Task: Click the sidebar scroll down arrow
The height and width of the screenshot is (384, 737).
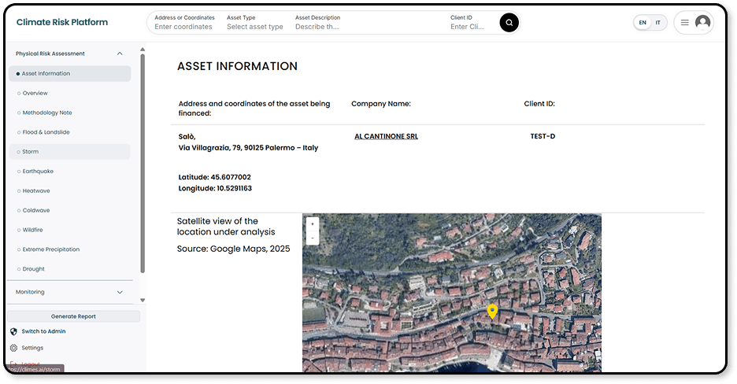Action: [x=143, y=301]
